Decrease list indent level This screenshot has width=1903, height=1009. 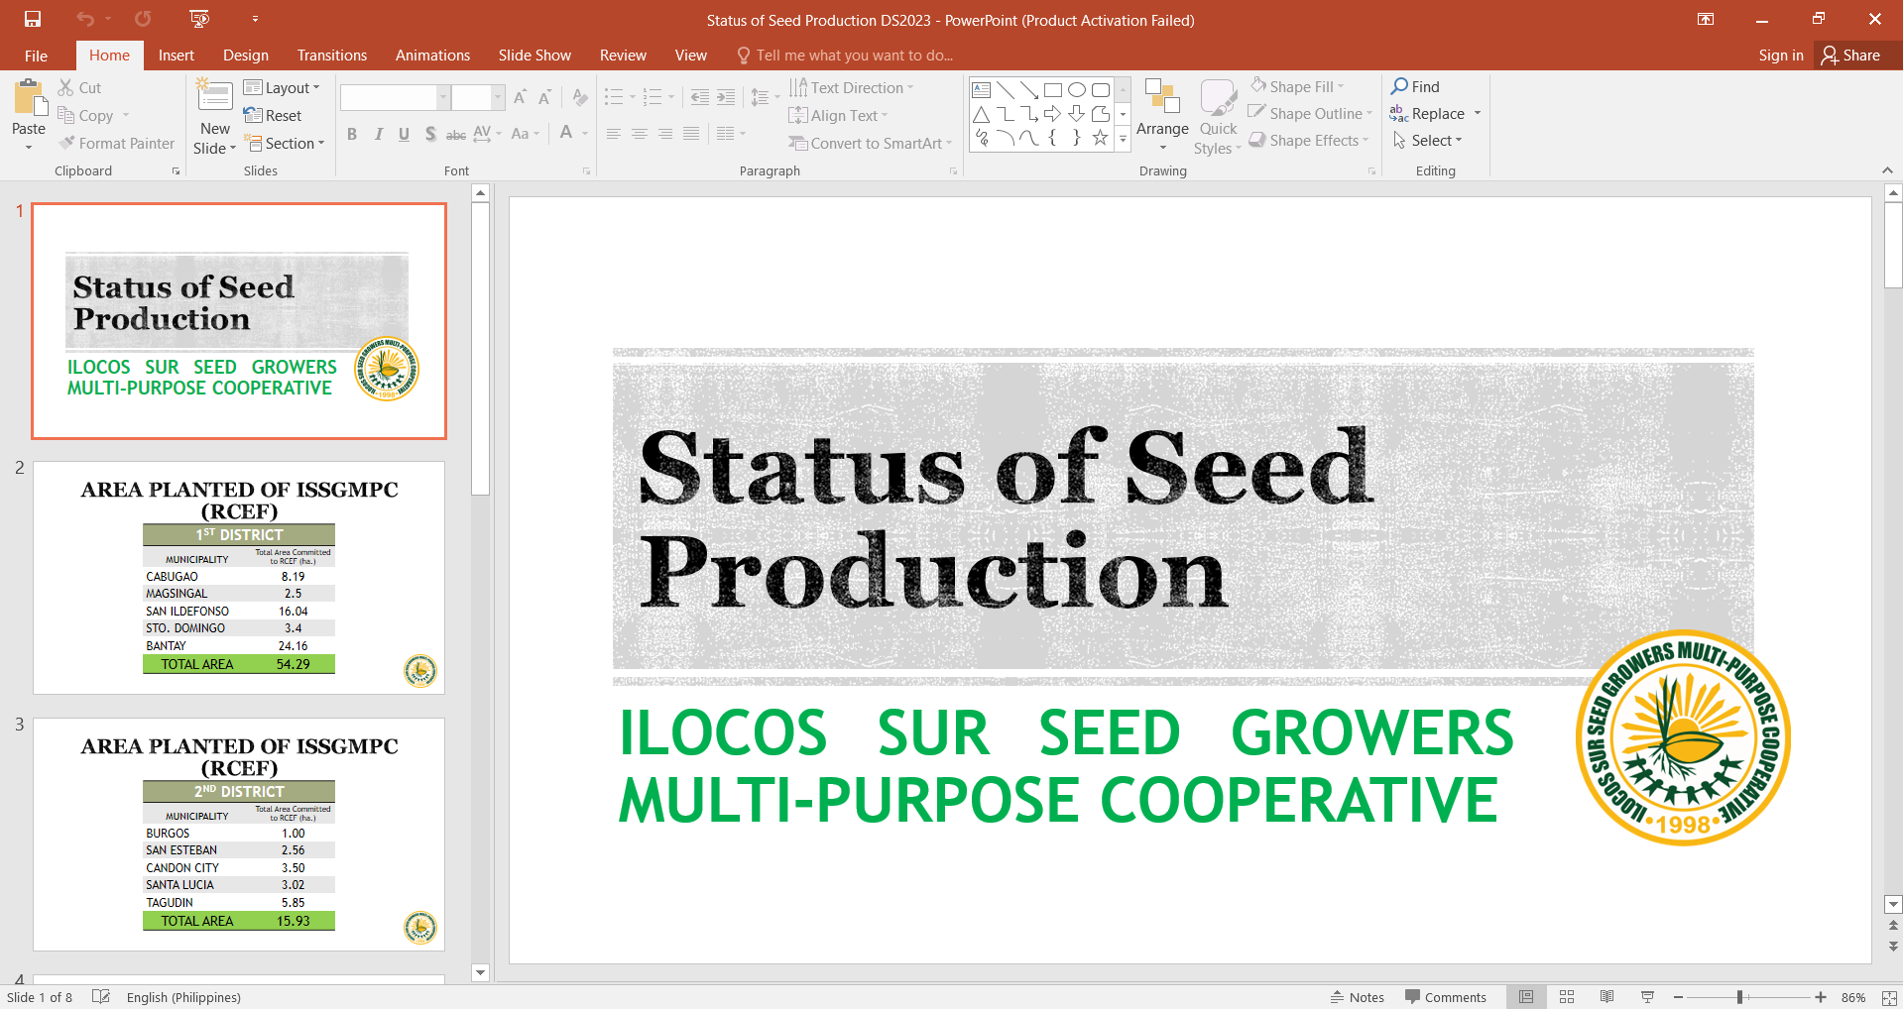coord(700,97)
